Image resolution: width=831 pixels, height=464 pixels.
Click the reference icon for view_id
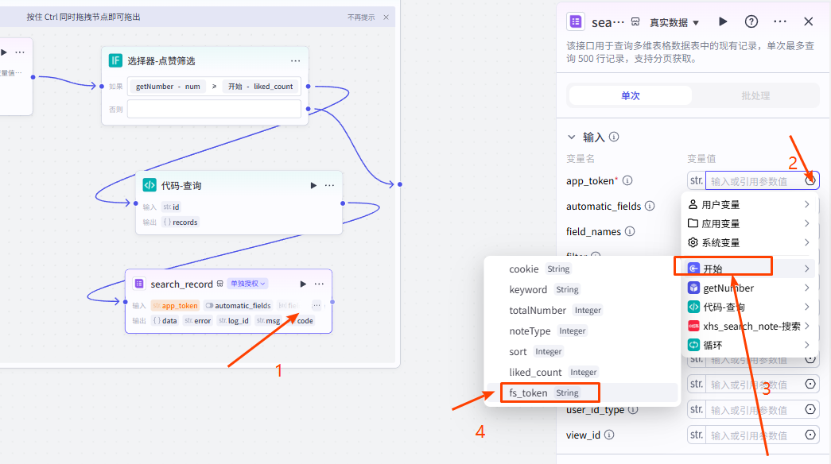810,435
